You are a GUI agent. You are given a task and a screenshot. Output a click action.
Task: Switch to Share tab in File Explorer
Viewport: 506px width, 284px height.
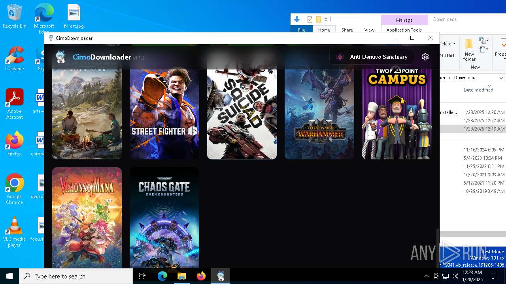[x=347, y=30]
